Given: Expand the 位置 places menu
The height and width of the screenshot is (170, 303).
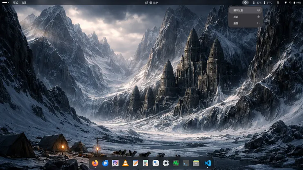Looking at the screenshot, I should (x=24, y=2).
